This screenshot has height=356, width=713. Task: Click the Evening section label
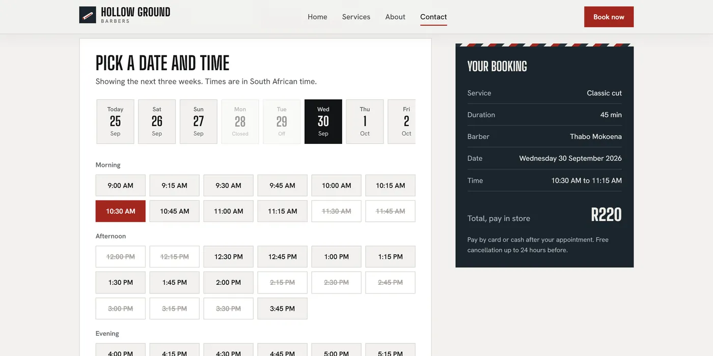click(107, 334)
